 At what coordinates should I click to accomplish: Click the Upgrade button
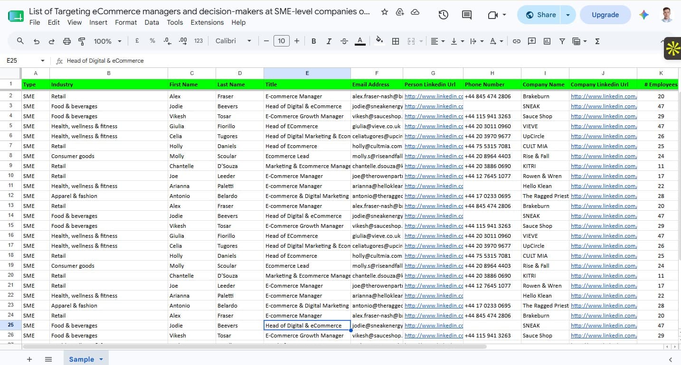605,15
